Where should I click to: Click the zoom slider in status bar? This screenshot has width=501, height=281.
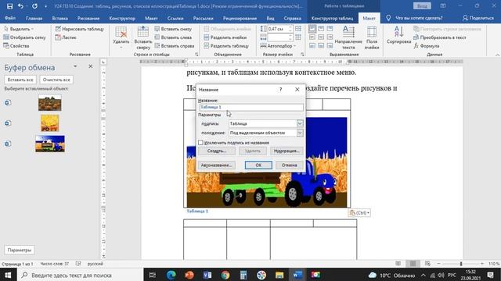pyautogui.click(x=460, y=264)
